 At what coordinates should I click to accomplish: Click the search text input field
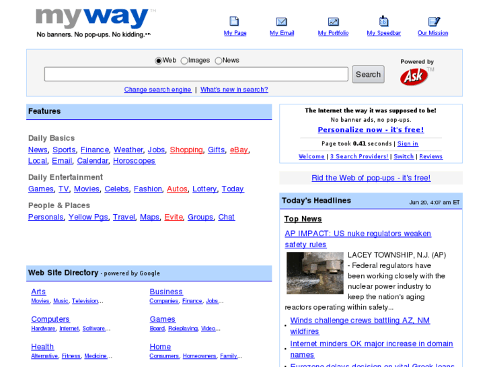196,74
